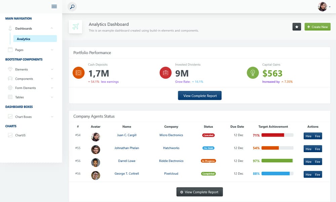
Task: Click George T. Cottrell's avatar thumbnail
Action: [x=96, y=175]
